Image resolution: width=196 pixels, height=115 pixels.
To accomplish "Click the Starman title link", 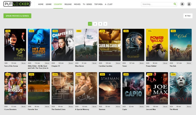I will (x=102, y=109).
